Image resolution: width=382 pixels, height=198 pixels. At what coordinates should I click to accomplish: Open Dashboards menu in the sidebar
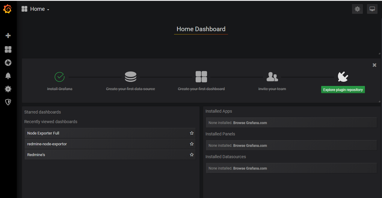click(8, 49)
